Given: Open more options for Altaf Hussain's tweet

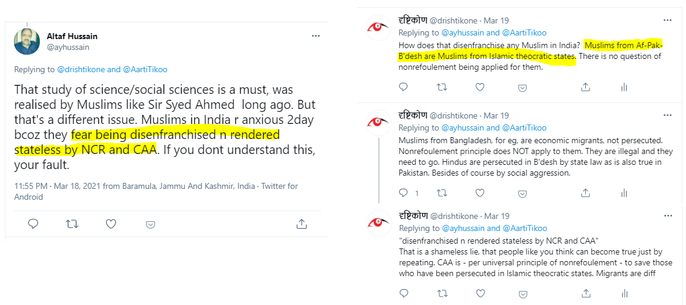Looking at the screenshot, I should coord(316,36).
